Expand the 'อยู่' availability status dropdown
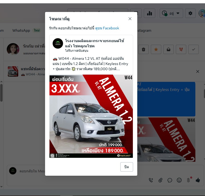The width and height of the screenshot is (205, 196). pyautogui.click(x=171, y=13)
